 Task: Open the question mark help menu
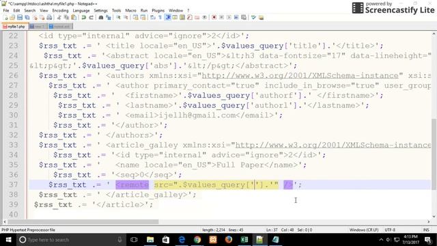point(188,11)
